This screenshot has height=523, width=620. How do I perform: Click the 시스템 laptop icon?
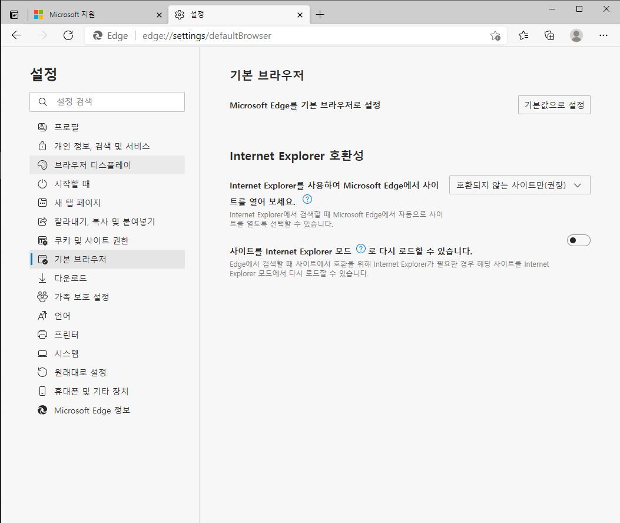(42, 354)
